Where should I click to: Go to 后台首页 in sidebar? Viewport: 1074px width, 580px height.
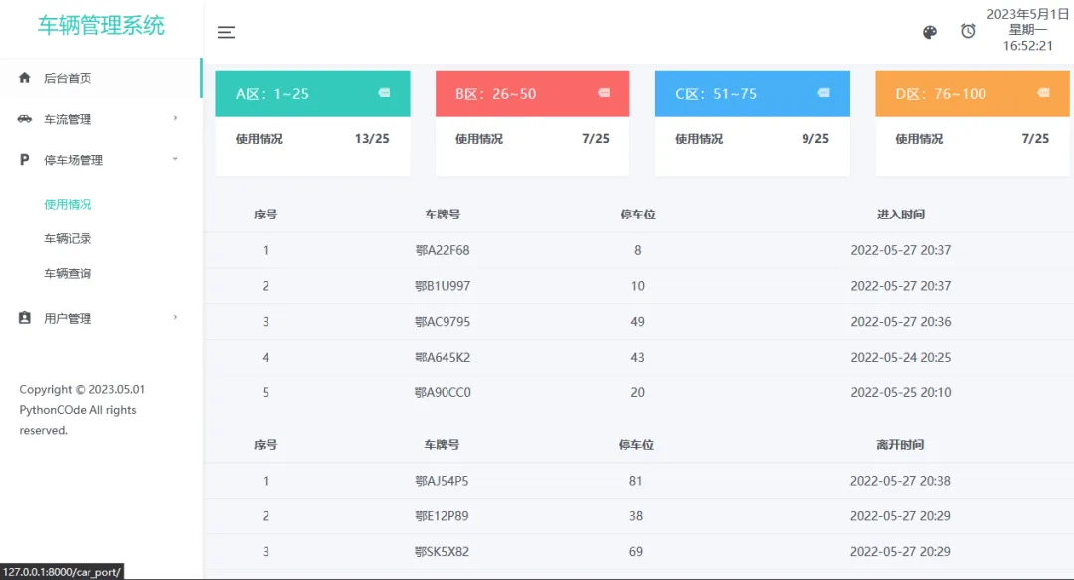point(68,78)
